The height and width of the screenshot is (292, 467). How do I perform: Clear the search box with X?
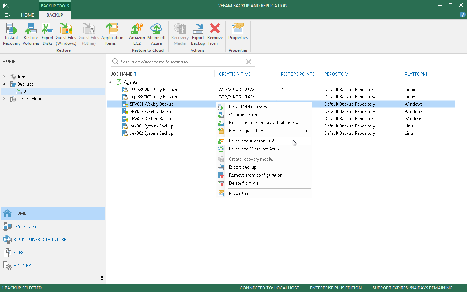249,62
